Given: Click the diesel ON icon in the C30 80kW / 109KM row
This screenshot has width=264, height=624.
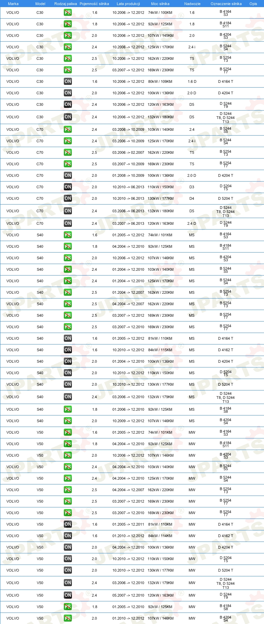Looking at the screenshot, I should coord(68,81).
